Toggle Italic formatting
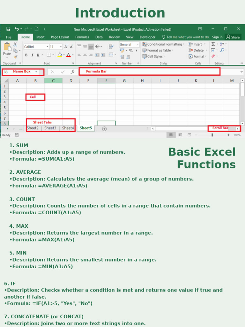Viewport: 245px width, 327px height. pyautogui.click(x=32, y=55)
